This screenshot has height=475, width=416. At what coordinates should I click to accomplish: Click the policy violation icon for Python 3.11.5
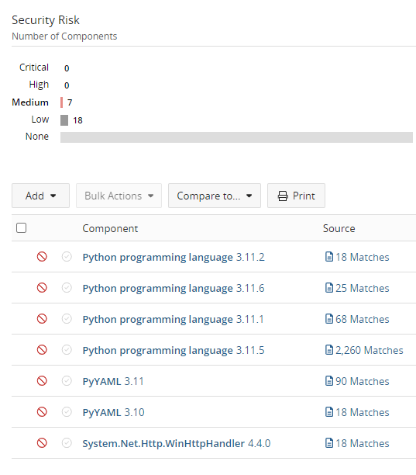click(42, 350)
